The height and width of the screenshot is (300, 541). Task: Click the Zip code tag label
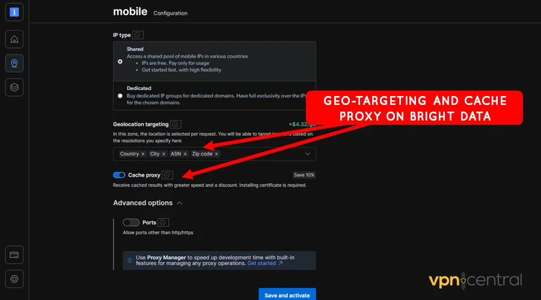point(202,154)
